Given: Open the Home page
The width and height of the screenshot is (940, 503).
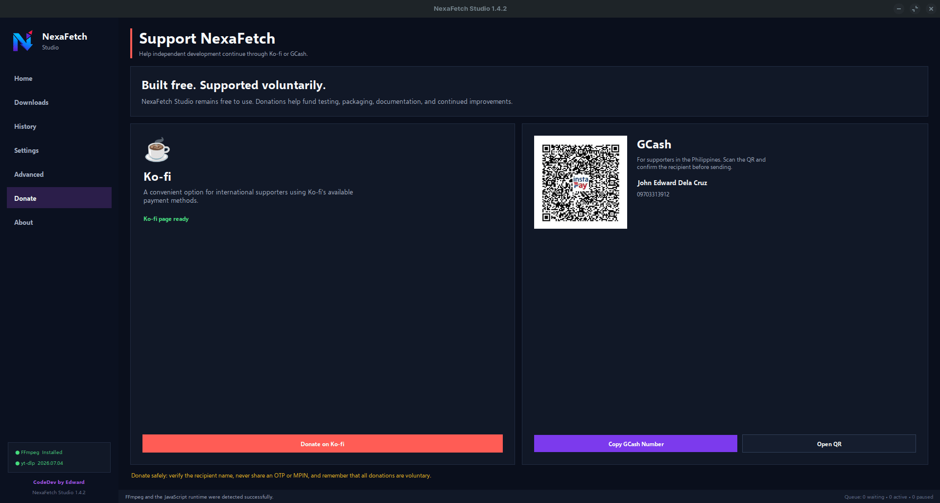Looking at the screenshot, I should tap(59, 78).
